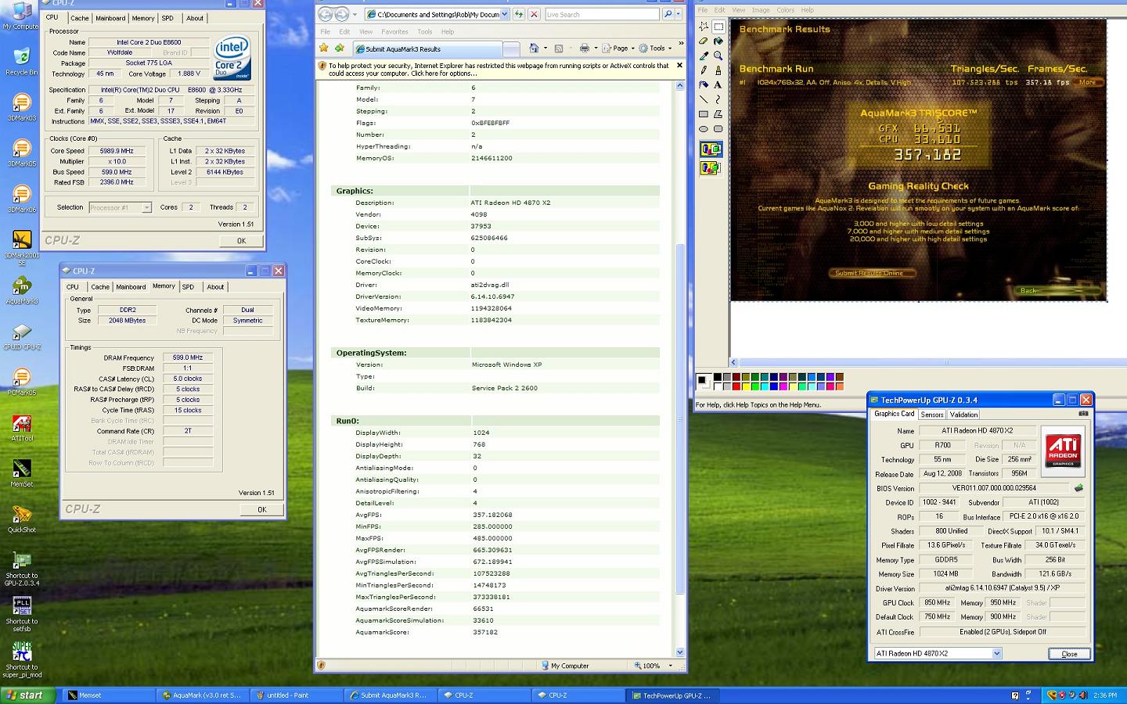Select the Pencil tool in Paint
This screenshot has width=1127, height=704.
pos(704,70)
